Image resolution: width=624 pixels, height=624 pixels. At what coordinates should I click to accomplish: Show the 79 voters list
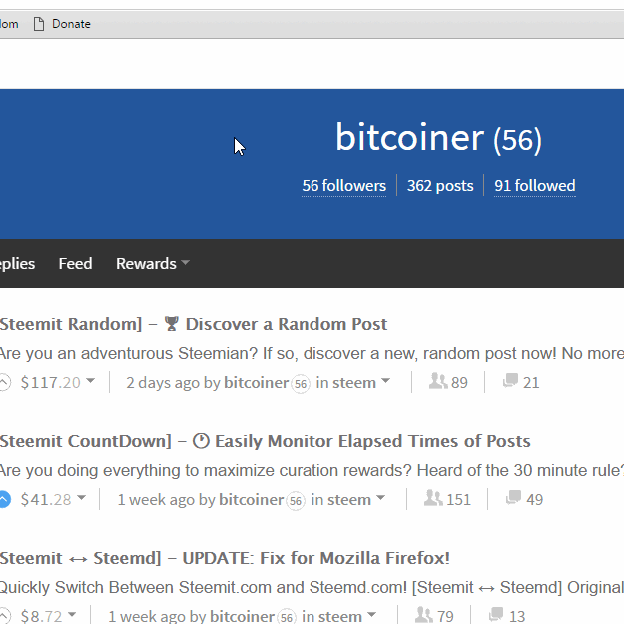[434, 616]
